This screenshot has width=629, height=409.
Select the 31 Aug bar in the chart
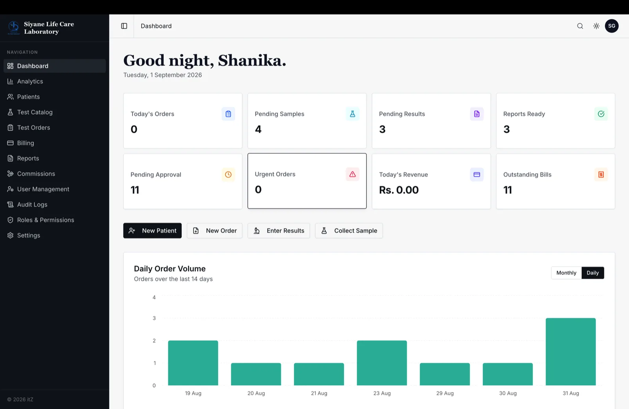pos(571,352)
